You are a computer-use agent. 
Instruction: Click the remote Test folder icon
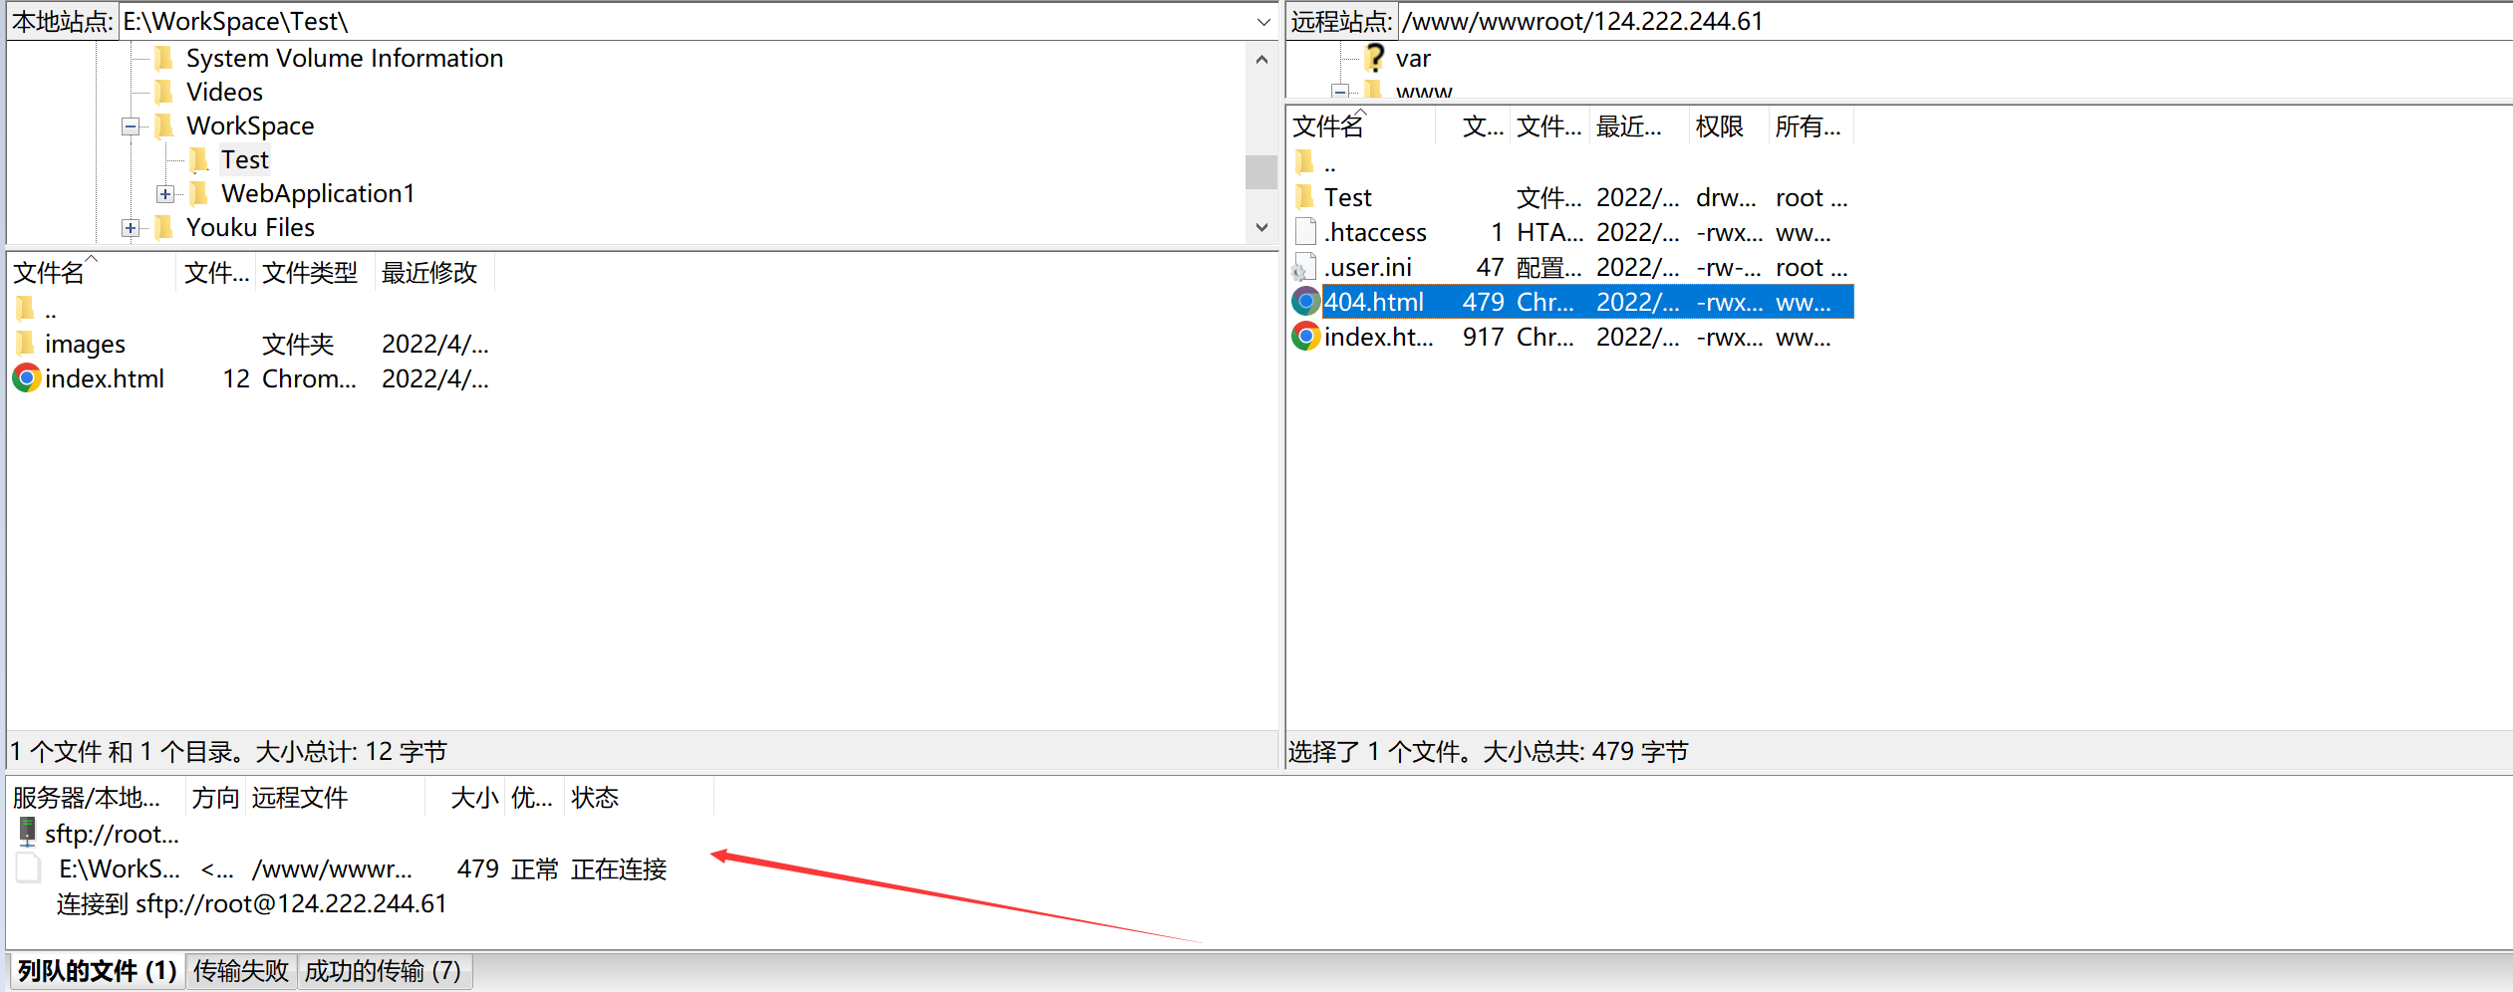1304,197
